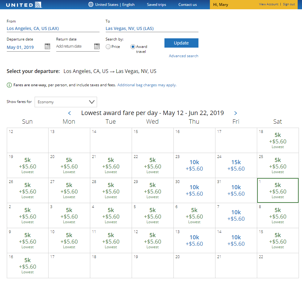
Task: Select May 18 fare 5k
Action: click(x=278, y=140)
